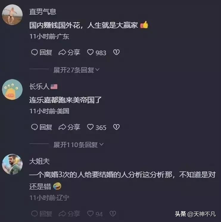Expand the 27 replies thread
Screen dimensions: 221x222
(x=76, y=70)
